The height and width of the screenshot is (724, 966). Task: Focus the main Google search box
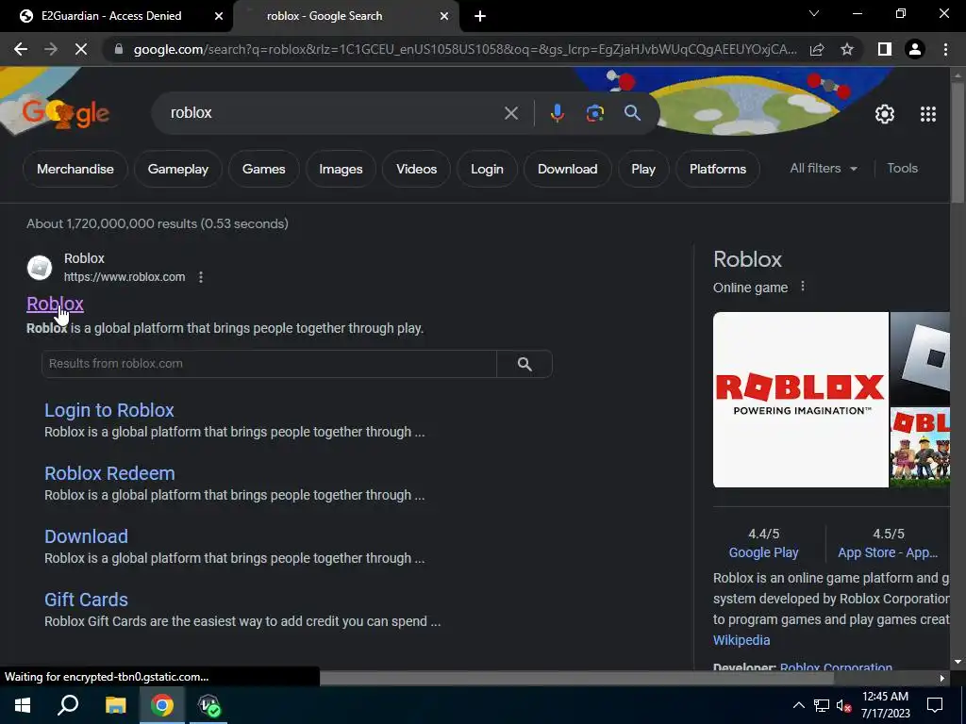[333, 113]
